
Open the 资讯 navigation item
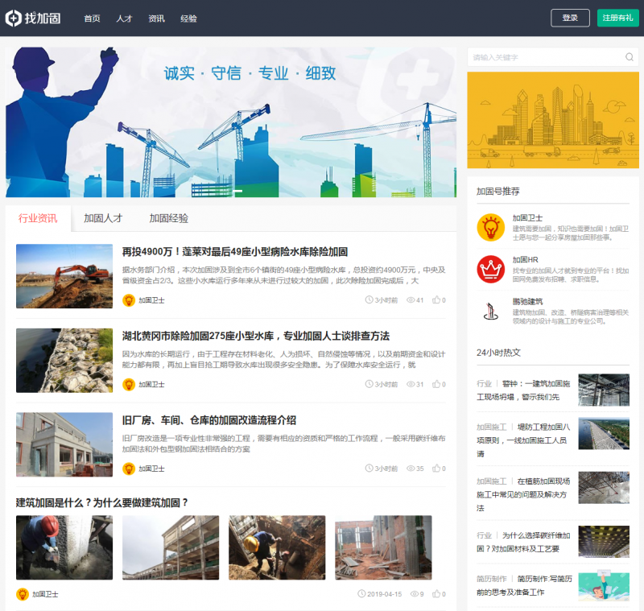coord(156,19)
